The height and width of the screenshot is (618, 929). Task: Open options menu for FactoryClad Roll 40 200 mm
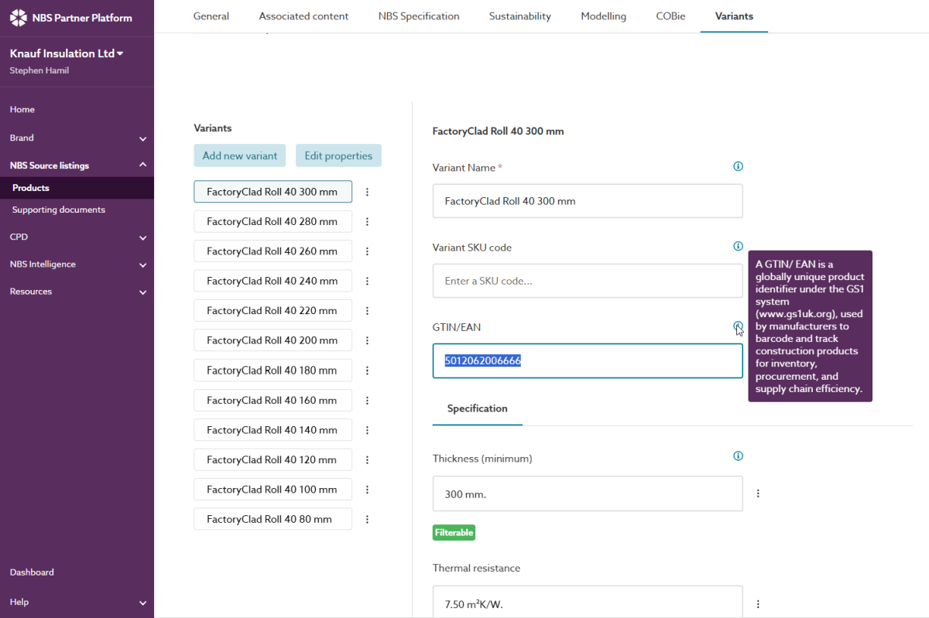367,340
